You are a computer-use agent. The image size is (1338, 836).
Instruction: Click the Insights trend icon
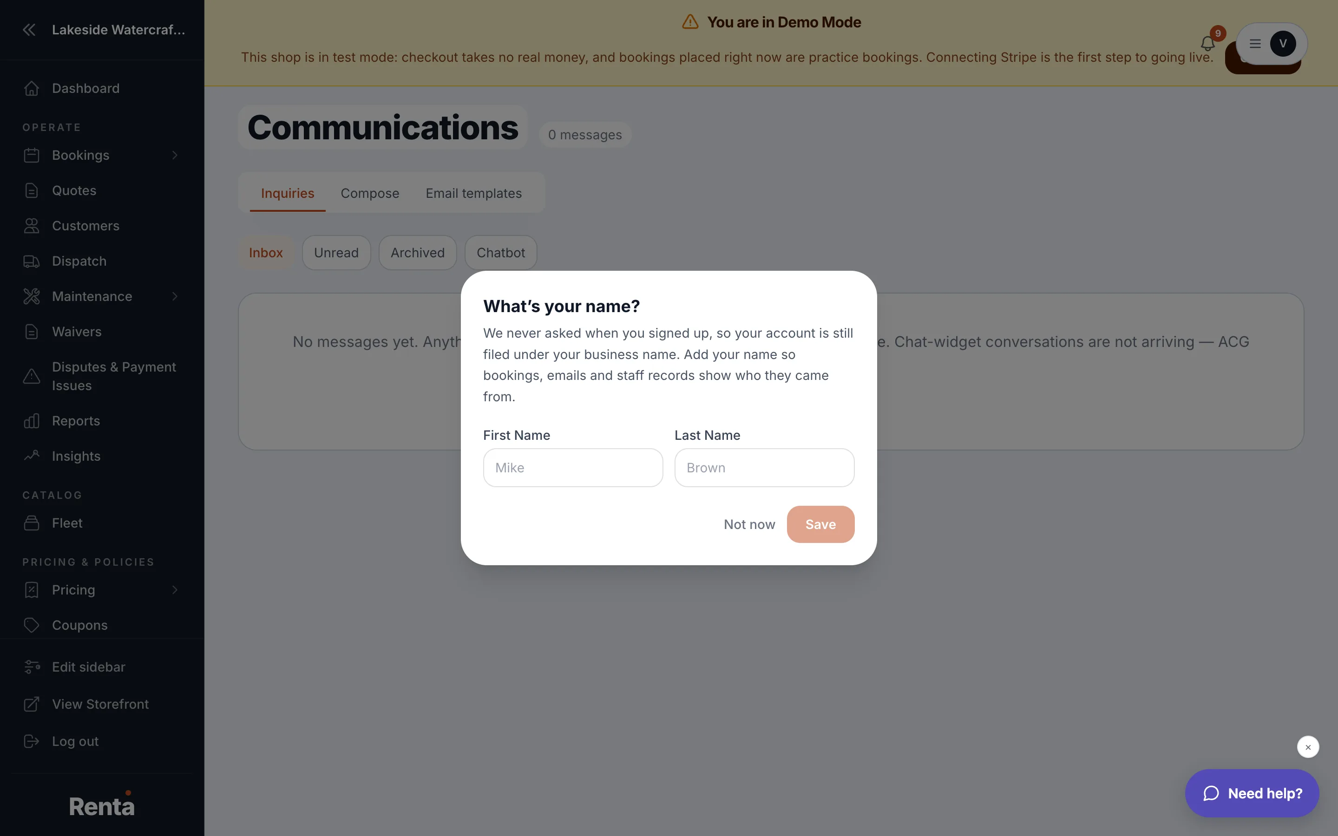(32, 457)
